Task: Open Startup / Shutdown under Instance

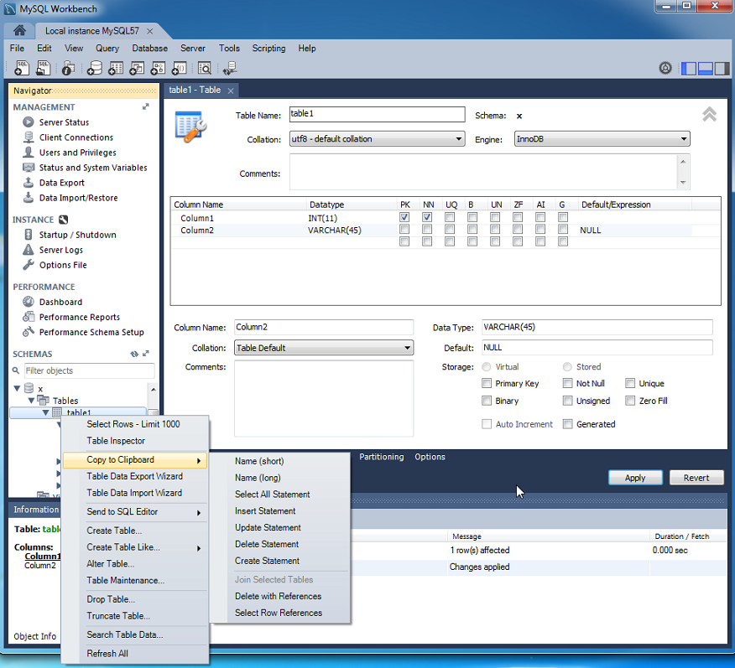Action: (78, 235)
